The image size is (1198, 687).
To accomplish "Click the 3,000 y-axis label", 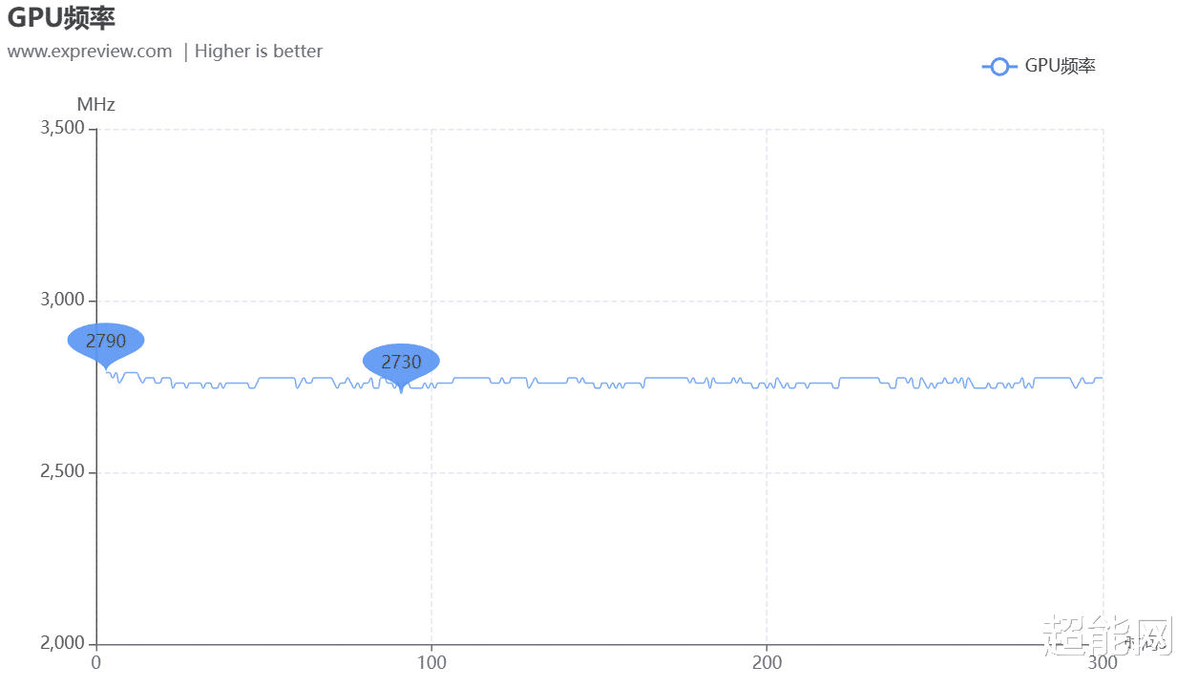I will [x=63, y=301].
